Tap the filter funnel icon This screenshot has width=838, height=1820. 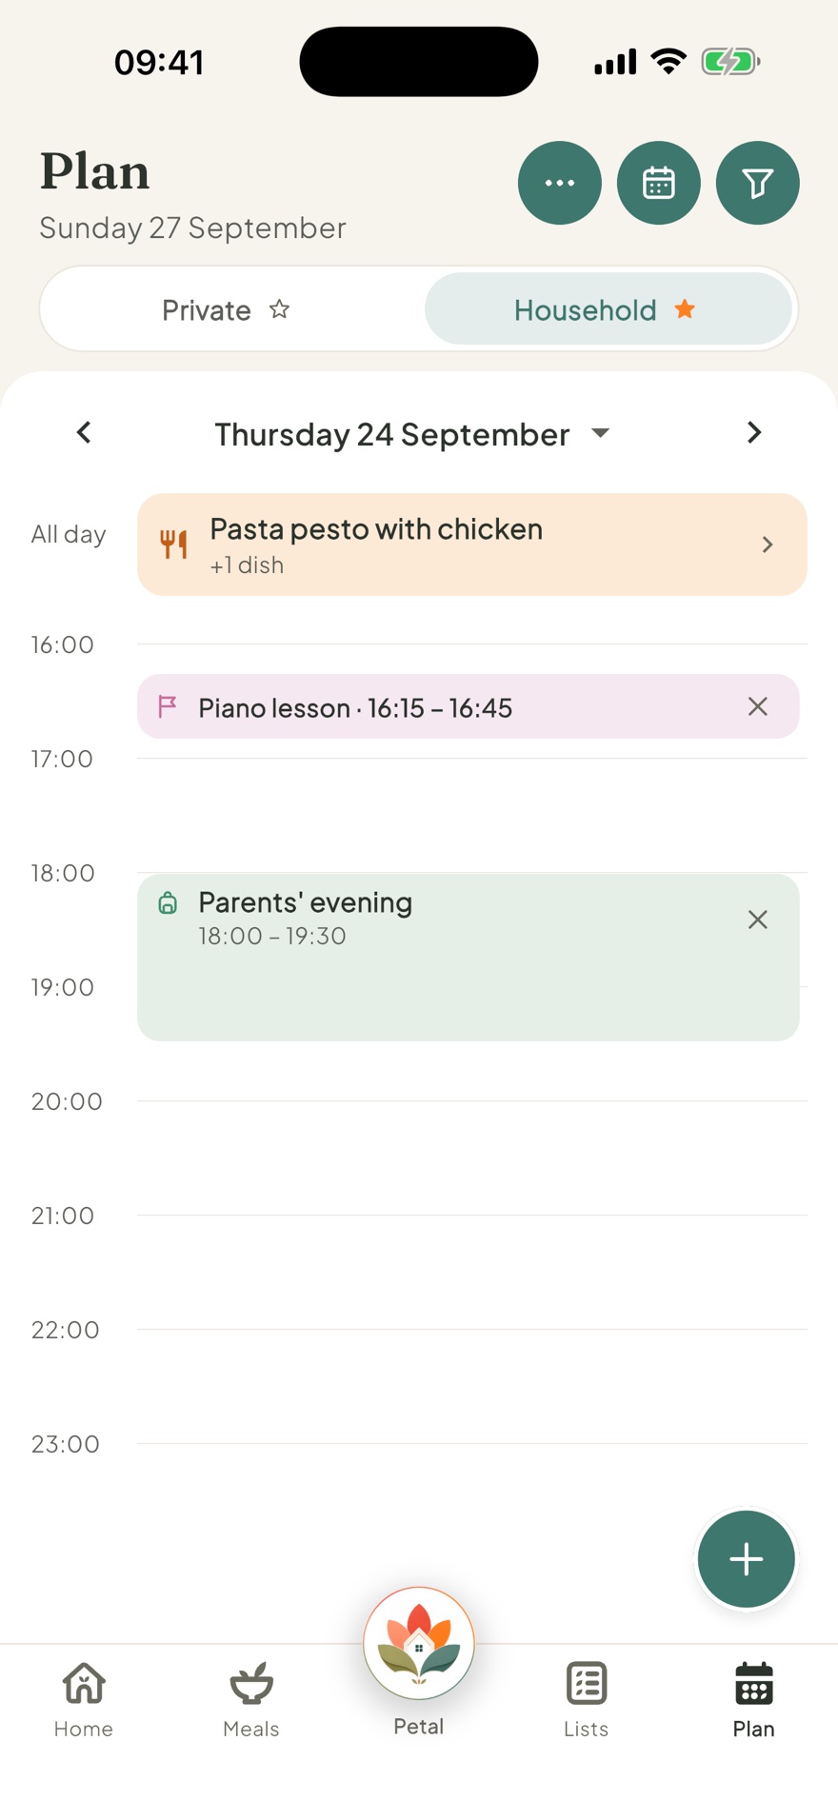tap(758, 183)
